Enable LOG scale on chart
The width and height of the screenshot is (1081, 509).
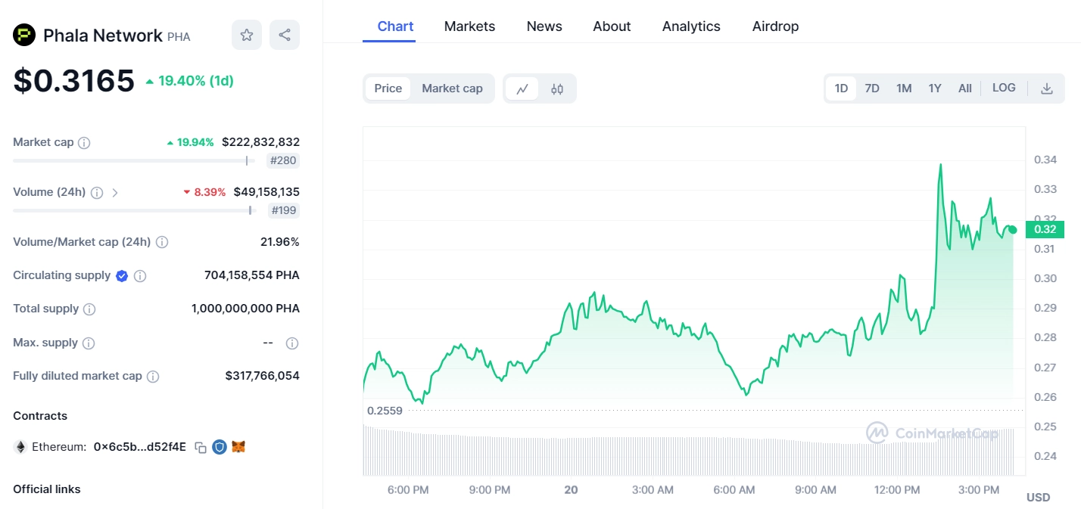pos(1003,88)
